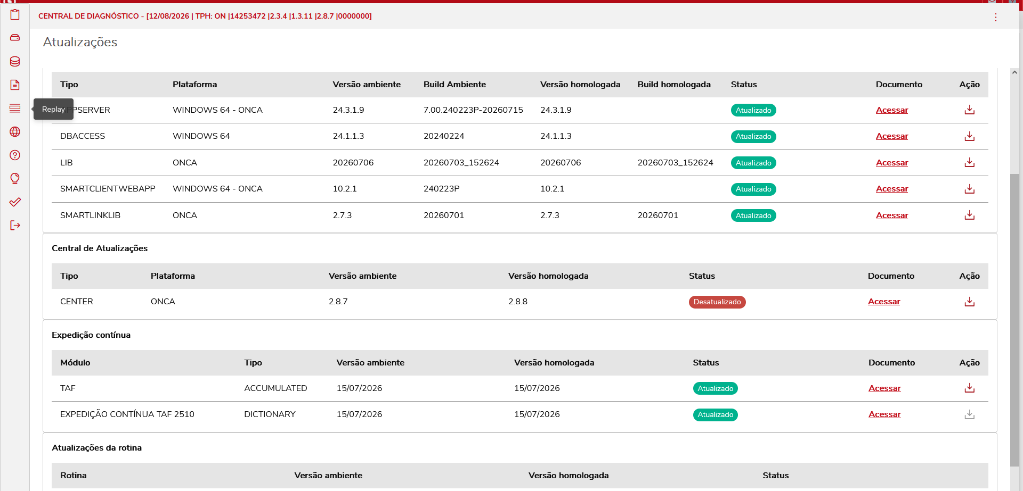This screenshot has height=491, width=1023.
Task: Open the document icon in sidebar
Action: (x=15, y=85)
